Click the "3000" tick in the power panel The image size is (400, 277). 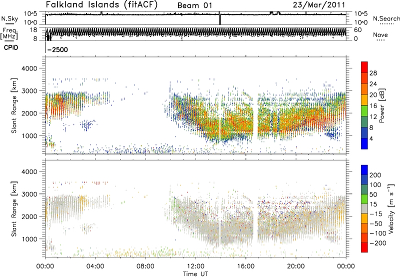click(x=29, y=91)
